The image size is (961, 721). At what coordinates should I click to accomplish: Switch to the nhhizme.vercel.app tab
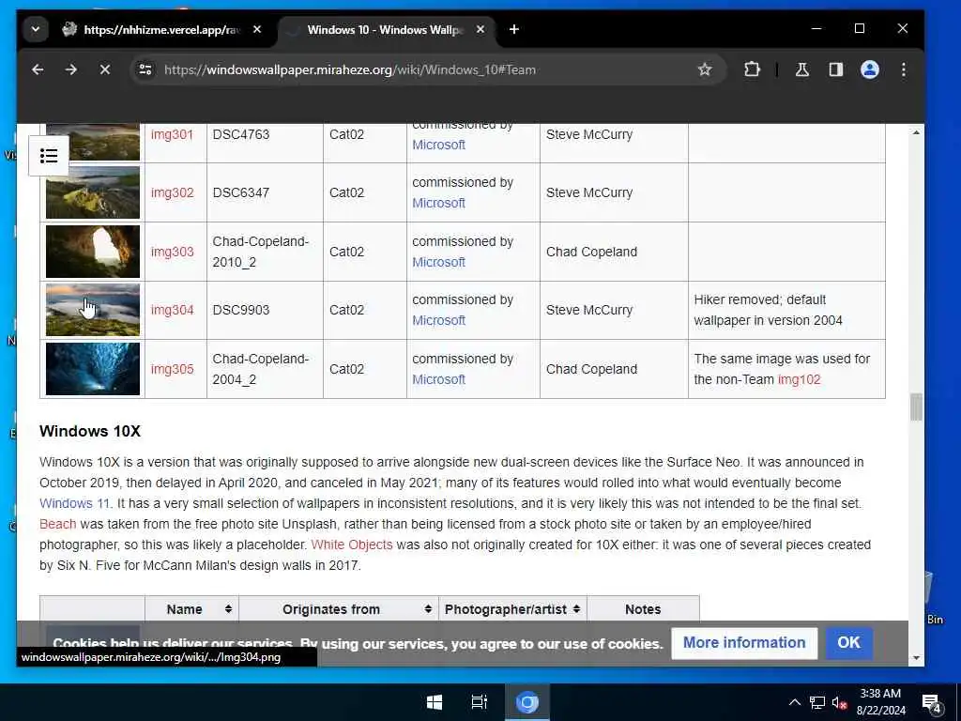coord(160,29)
